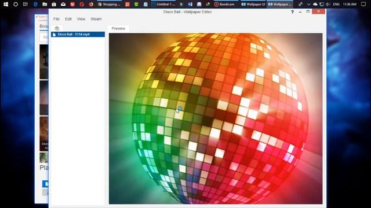Open the Mail app on the taskbar

coord(63,4)
